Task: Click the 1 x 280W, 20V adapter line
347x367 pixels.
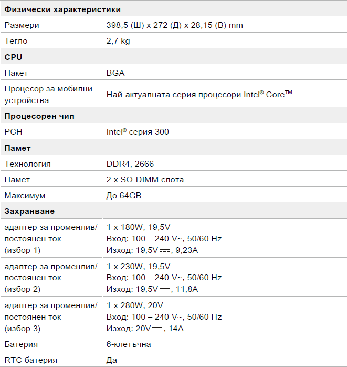Action: (134, 305)
